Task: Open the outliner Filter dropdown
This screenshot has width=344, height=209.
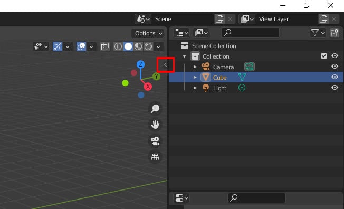Action: coord(318,33)
